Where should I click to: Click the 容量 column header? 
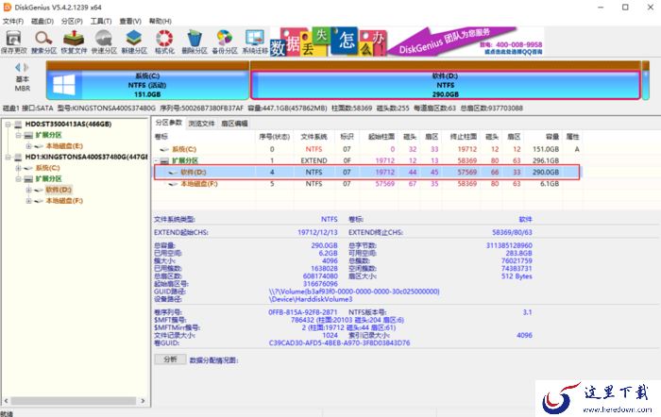pos(551,137)
